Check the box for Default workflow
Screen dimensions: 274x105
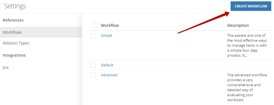[x=93, y=65]
